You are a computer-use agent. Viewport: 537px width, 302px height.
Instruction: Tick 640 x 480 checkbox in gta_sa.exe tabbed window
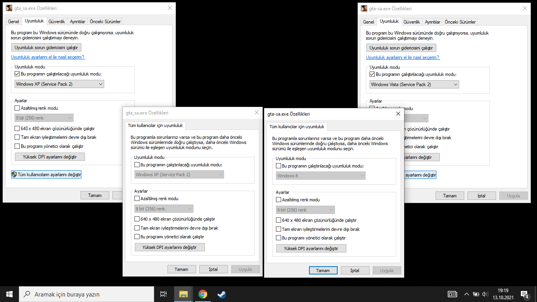(17, 128)
